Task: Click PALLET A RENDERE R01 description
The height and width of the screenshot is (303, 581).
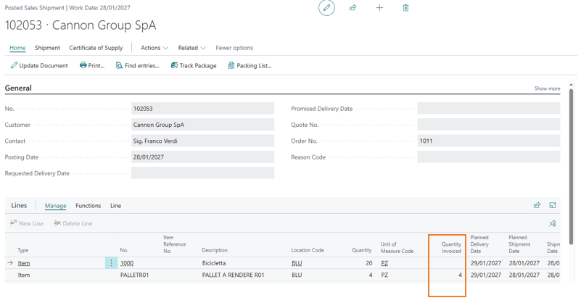Action: [233, 275]
